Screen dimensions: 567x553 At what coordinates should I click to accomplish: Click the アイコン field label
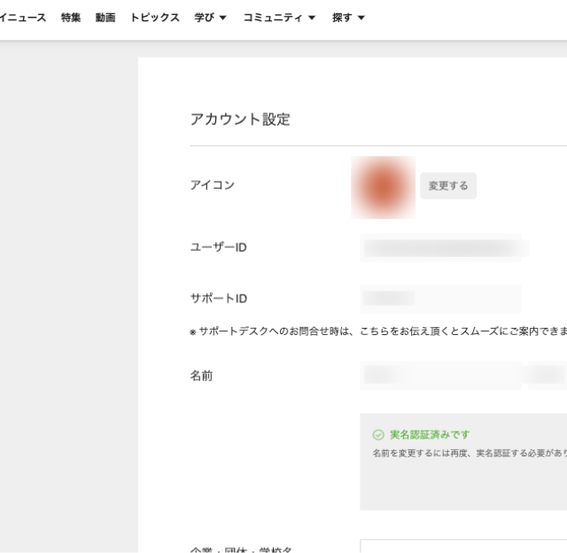[213, 185]
